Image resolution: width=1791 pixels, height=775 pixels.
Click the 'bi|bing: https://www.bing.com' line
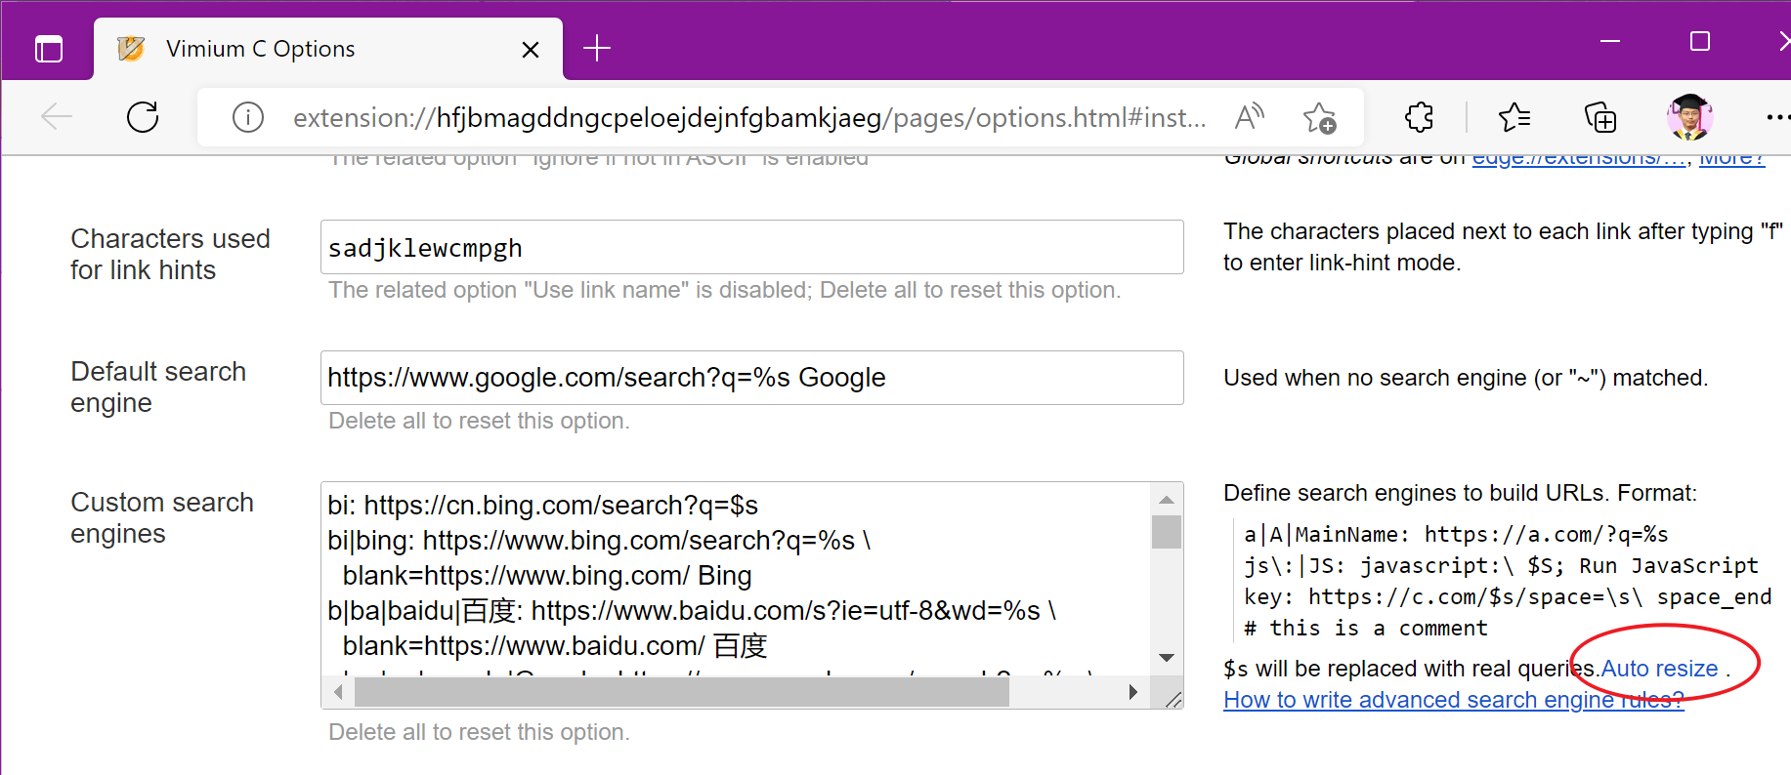[x=599, y=541]
